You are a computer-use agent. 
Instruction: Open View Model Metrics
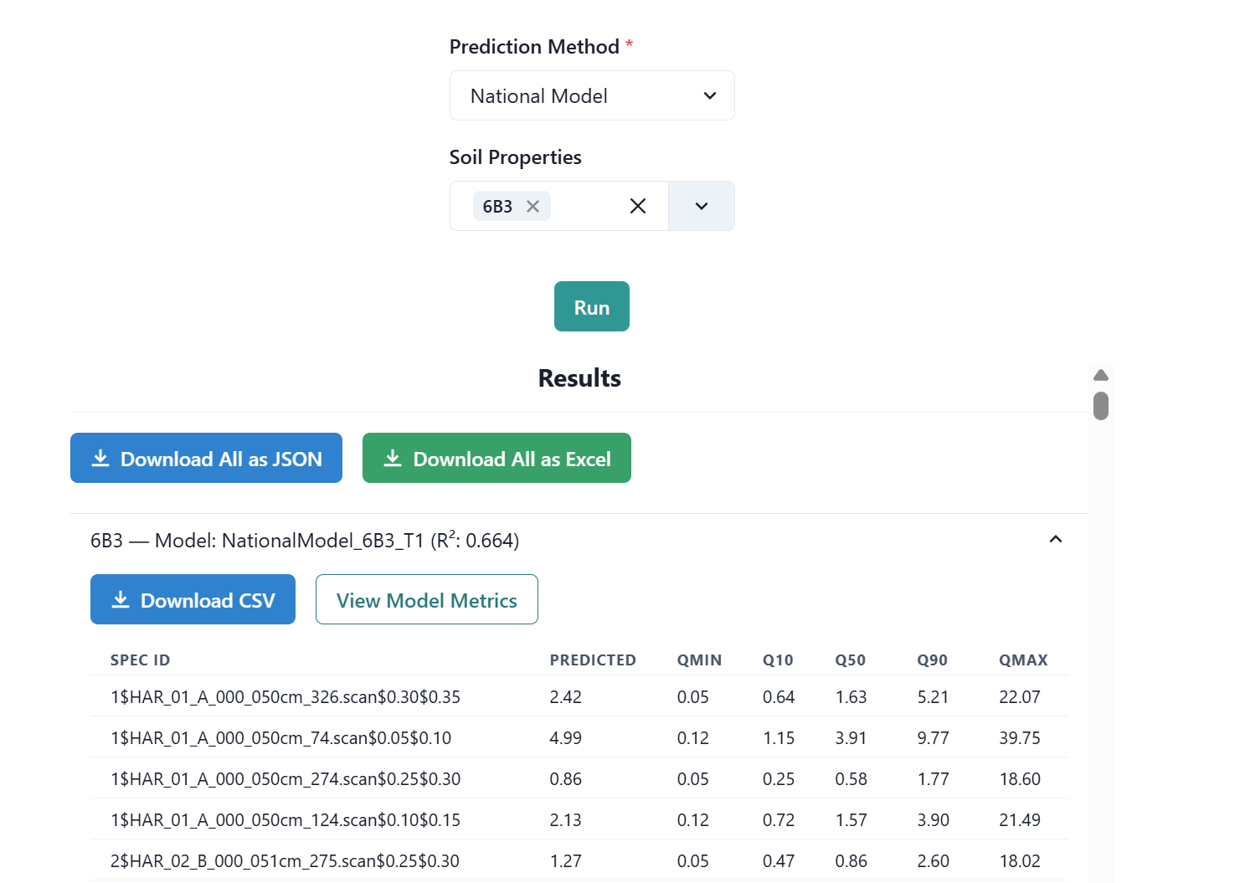(426, 600)
